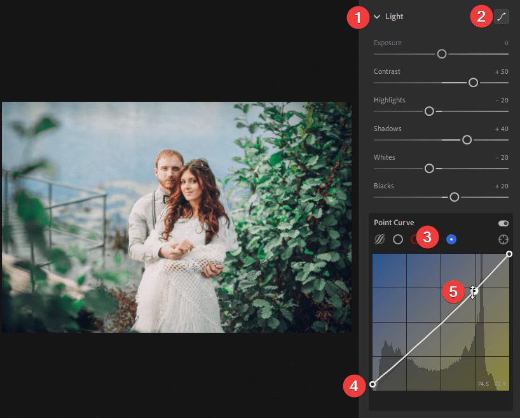Select the parametric curve icon
The height and width of the screenshot is (418, 520).
pyautogui.click(x=380, y=239)
